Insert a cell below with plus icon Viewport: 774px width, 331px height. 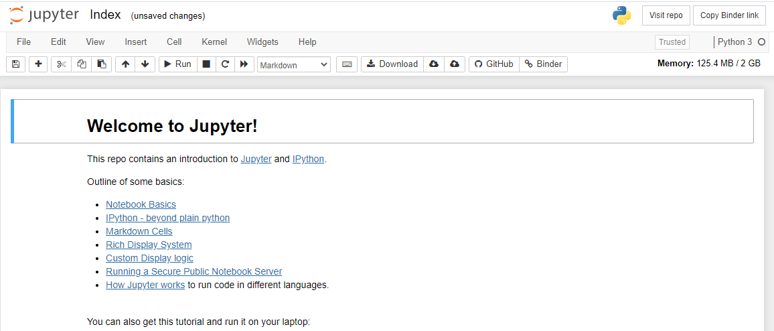coord(39,64)
